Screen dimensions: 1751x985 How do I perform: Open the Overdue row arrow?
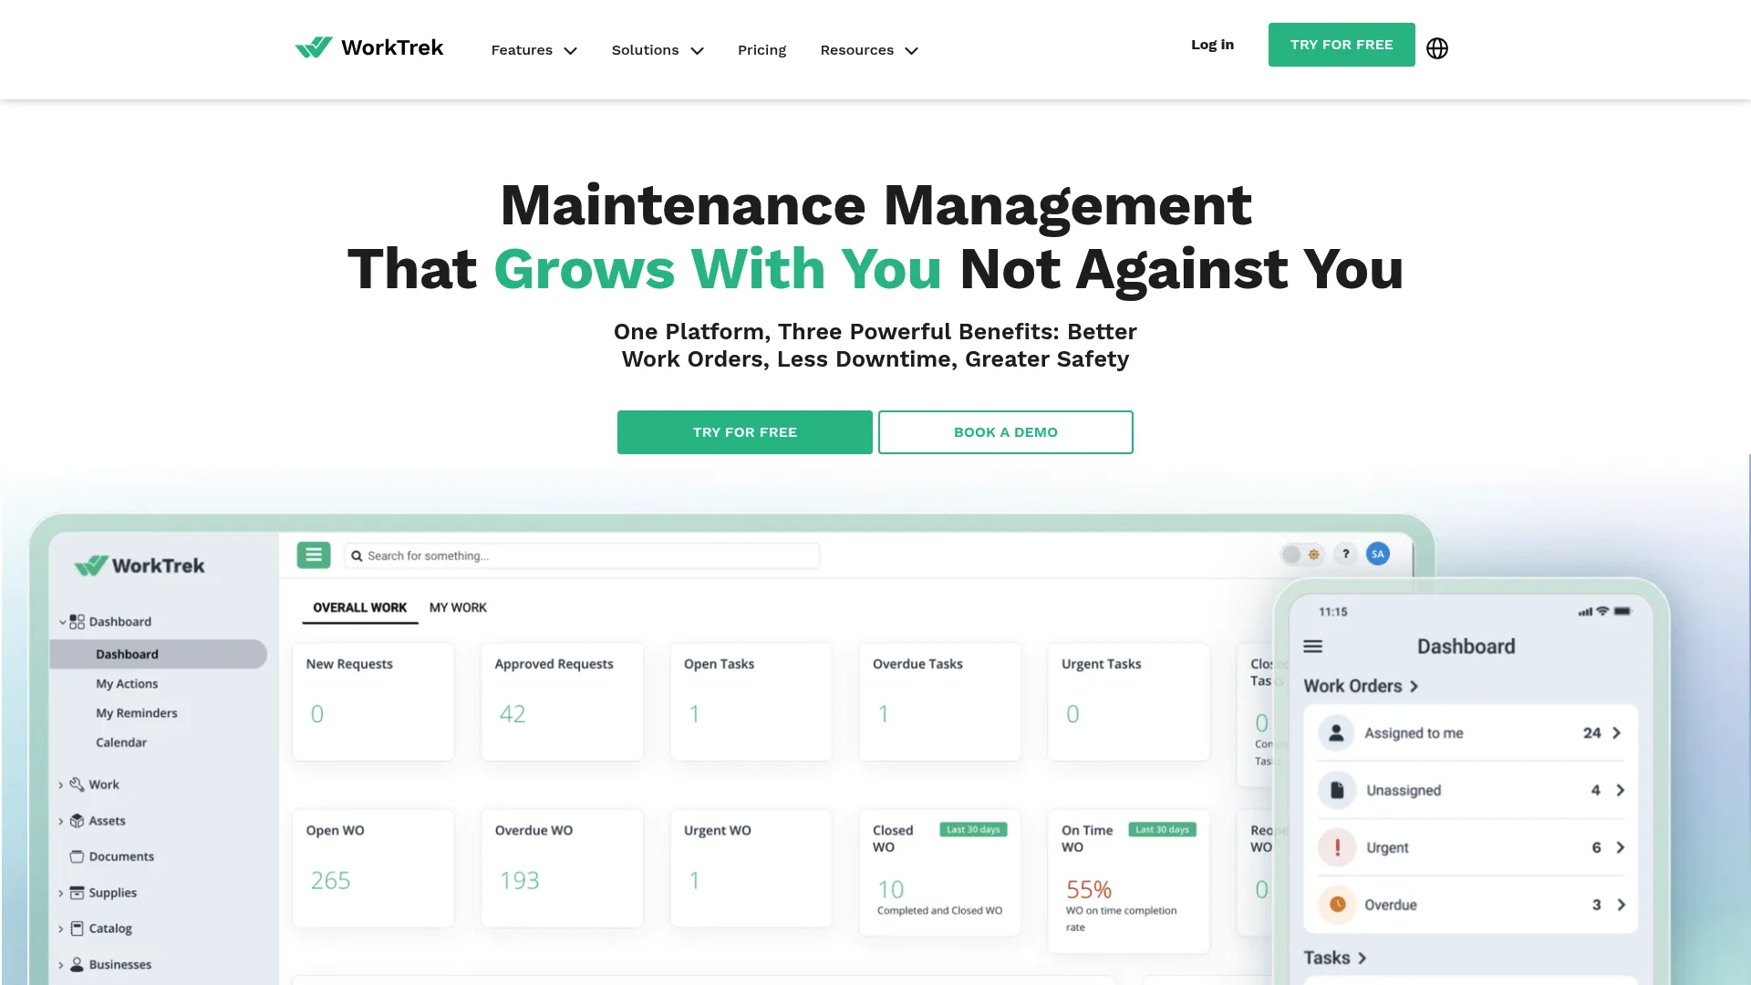coord(1621,905)
